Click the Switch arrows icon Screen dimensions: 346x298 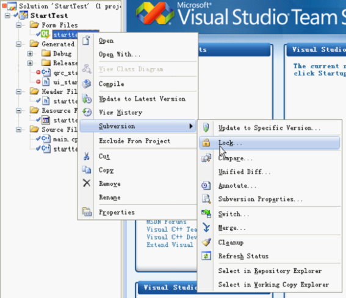click(x=206, y=214)
